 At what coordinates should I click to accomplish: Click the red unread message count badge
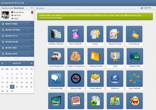(32, 12)
